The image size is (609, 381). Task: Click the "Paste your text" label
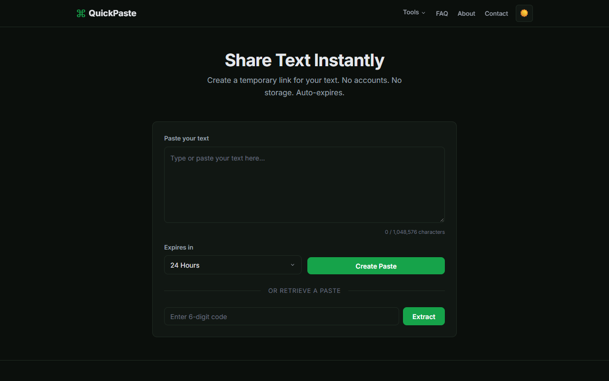[187, 138]
